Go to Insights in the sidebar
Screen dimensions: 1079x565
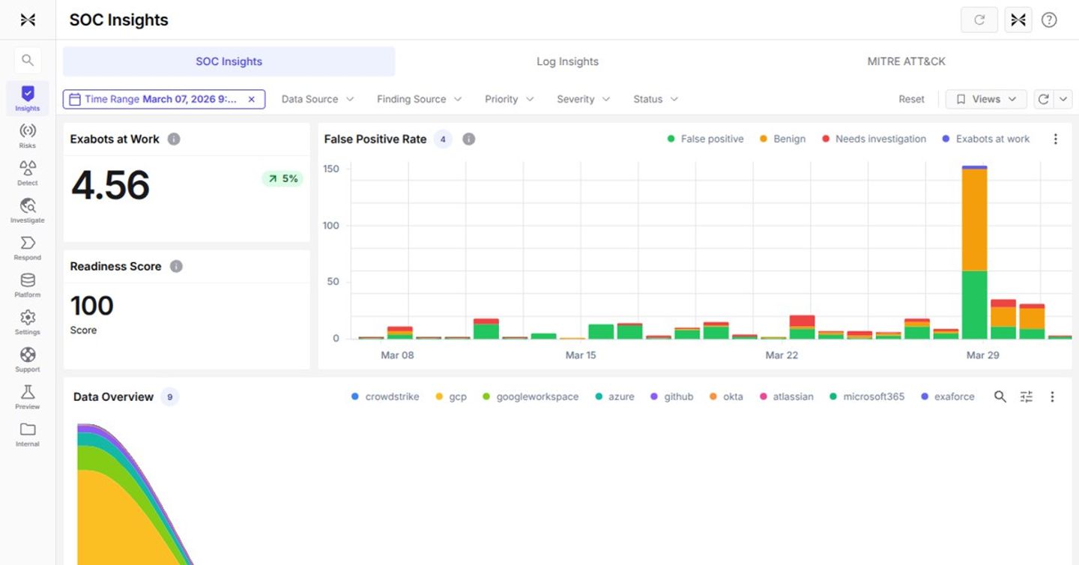[28, 98]
